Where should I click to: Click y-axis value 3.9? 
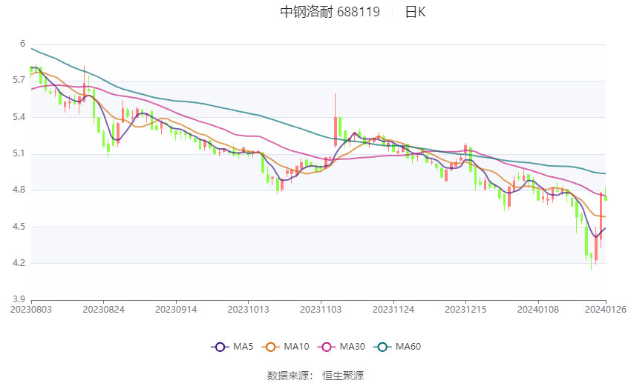point(19,299)
